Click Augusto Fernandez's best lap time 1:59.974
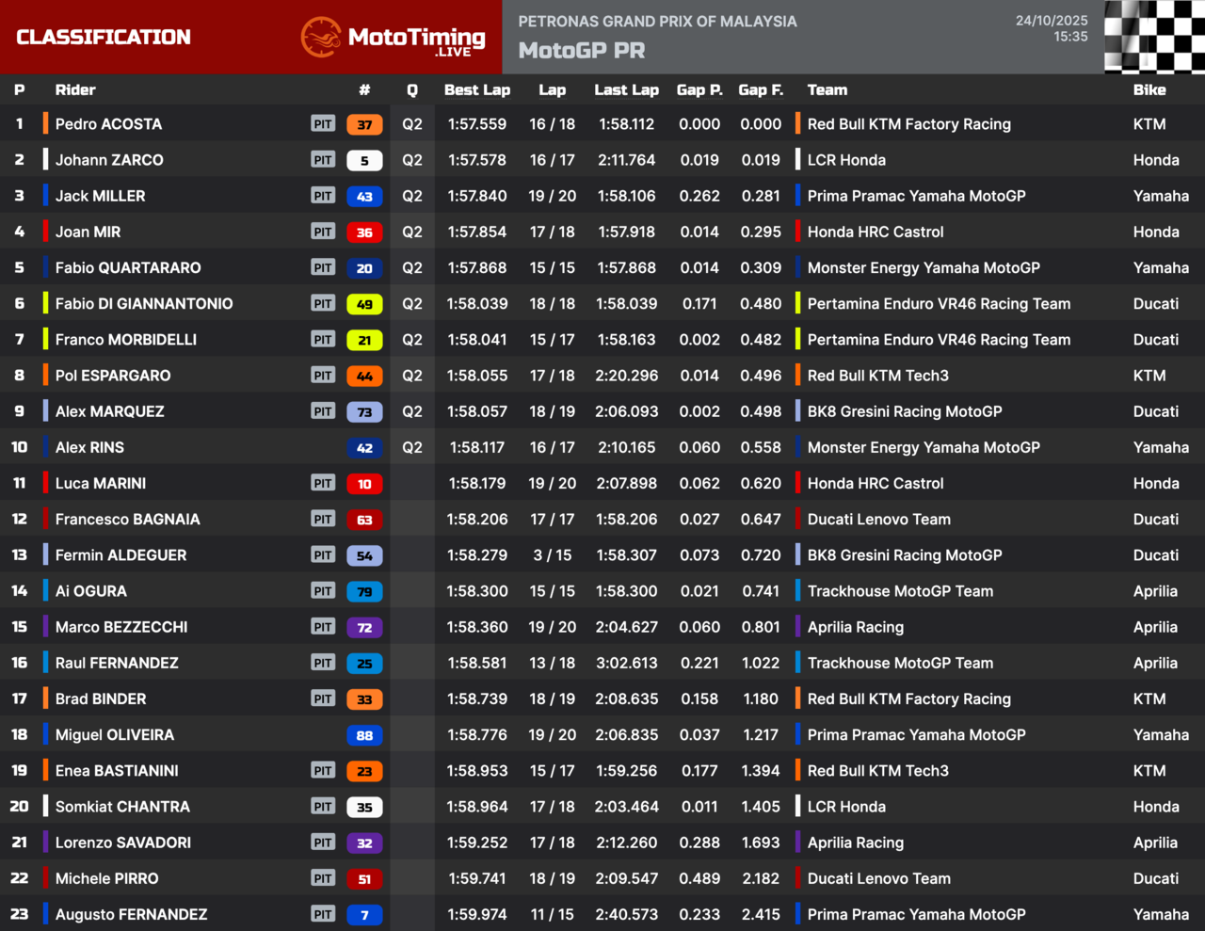This screenshot has width=1205, height=931. [477, 914]
